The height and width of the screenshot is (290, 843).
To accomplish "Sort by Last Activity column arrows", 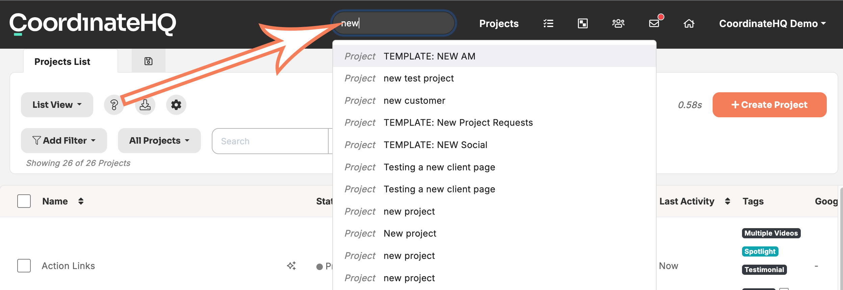I will 727,201.
